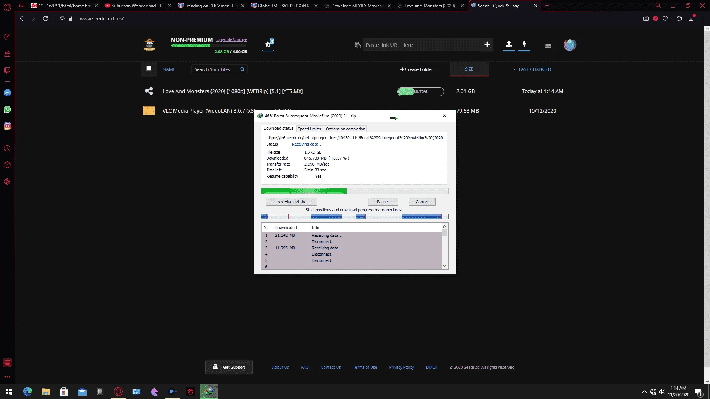Click the Hide details button
The height and width of the screenshot is (399, 710).
[x=291, y=202]
